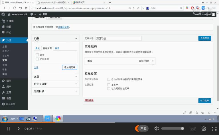
Task: Check the 首页 page checkbox
Action: [x=37, y=55]
